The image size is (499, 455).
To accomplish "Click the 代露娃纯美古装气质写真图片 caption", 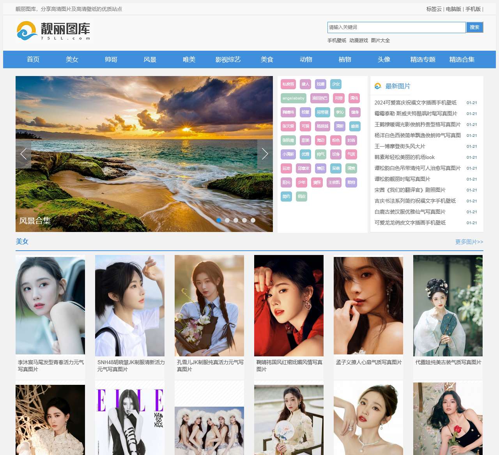I will pyautogui.click(x=448, y=363).
